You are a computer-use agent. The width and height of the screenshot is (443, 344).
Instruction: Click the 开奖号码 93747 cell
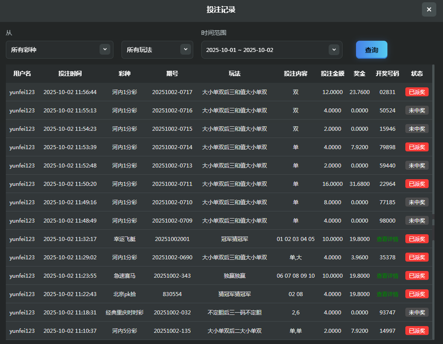[387, 312]
